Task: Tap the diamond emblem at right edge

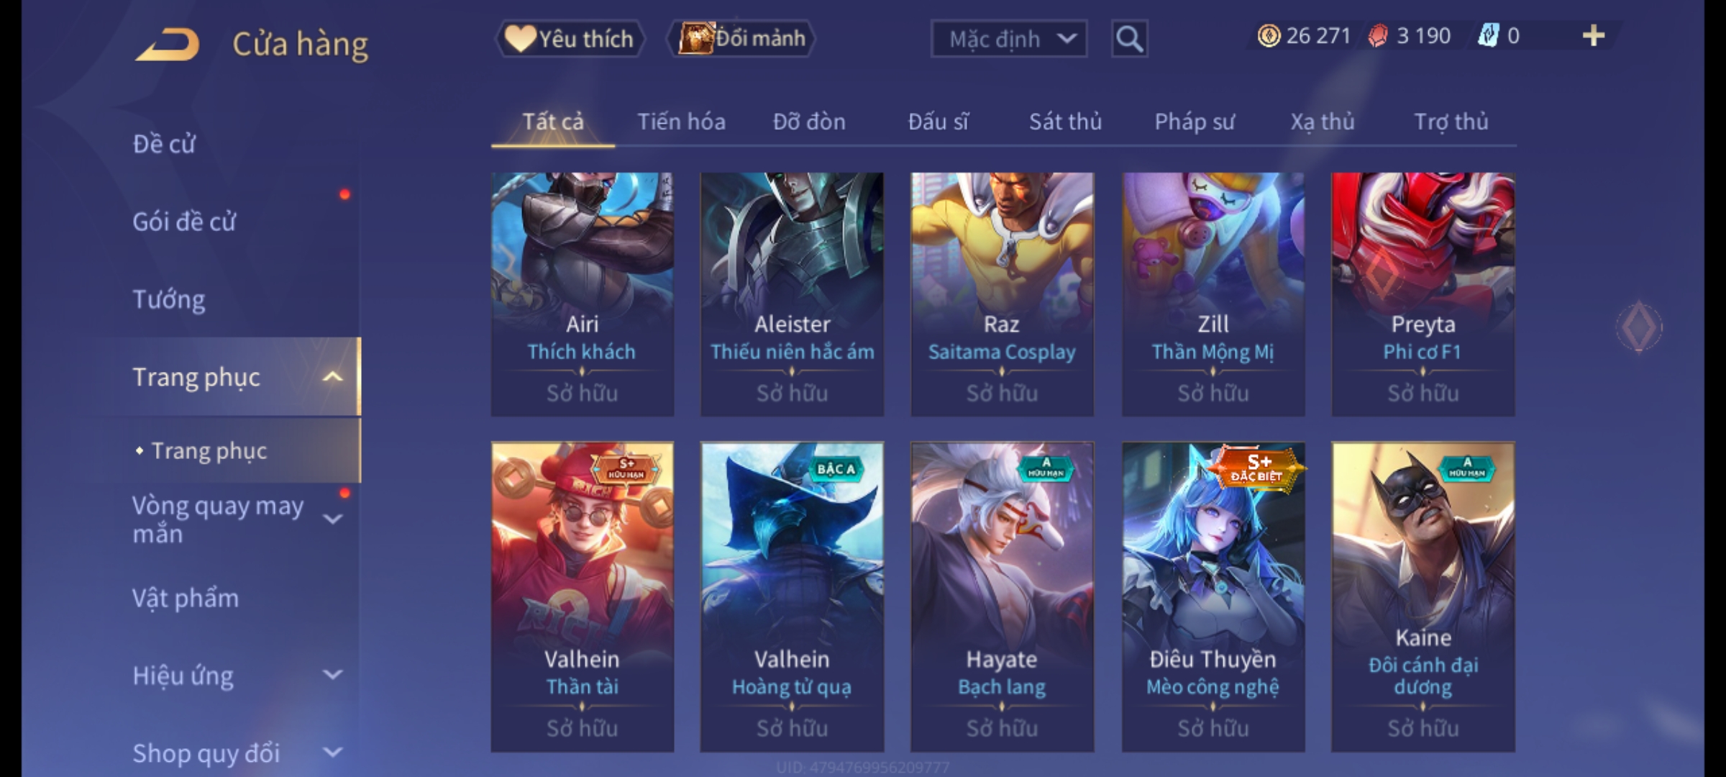Action: click(x=1640, y=327)
